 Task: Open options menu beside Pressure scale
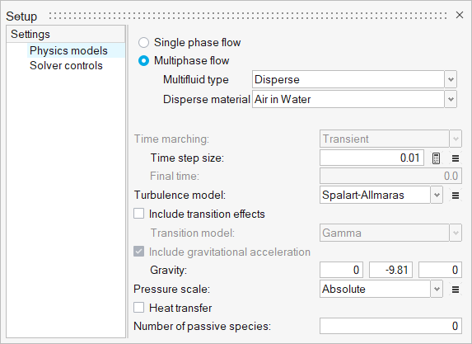[456, 290]
